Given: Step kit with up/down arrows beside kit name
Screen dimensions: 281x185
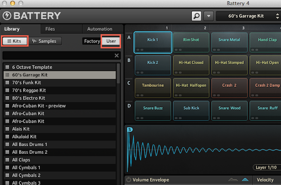Looking at the screenshot, I should pyautogui.click(x=277, y=16).
